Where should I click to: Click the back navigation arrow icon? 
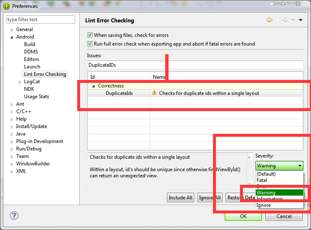pos(269,20)
